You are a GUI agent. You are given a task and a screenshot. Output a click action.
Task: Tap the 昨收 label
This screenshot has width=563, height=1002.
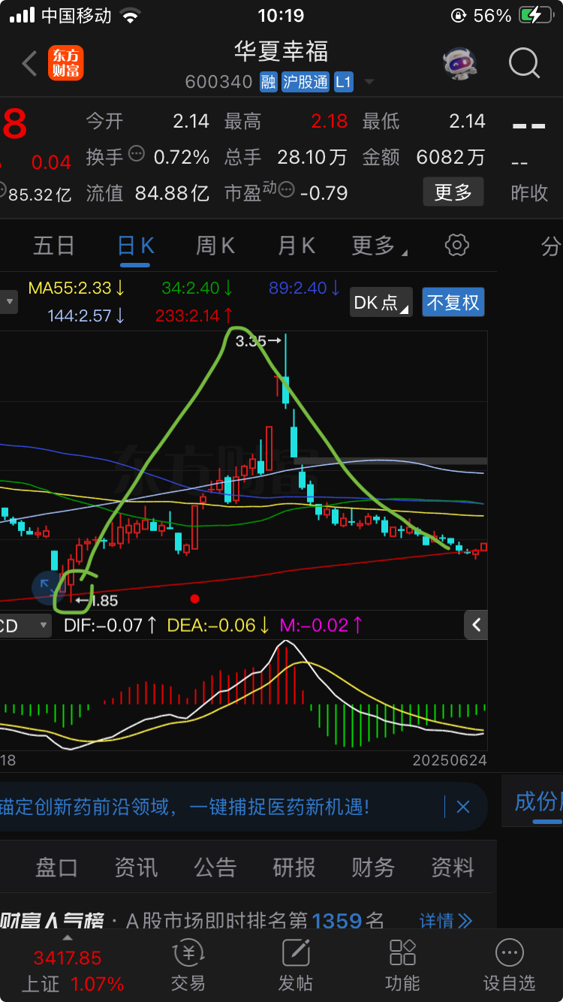530,193
